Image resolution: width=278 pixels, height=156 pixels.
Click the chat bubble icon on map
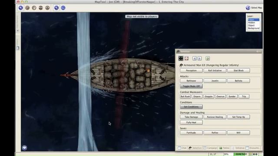(x=24, y=148)
